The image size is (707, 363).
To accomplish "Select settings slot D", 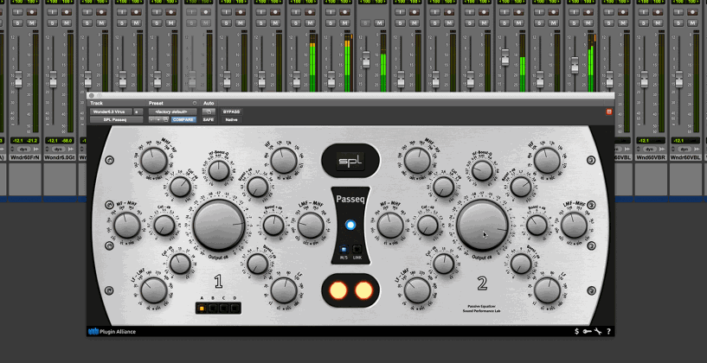I will coord(235,309).
